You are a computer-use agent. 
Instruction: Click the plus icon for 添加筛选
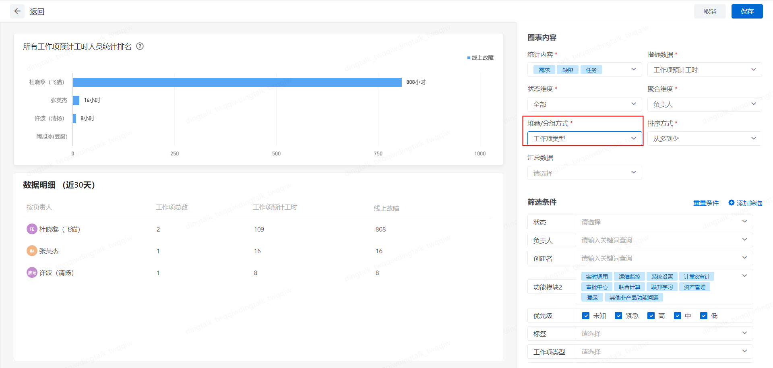(731, 203)
